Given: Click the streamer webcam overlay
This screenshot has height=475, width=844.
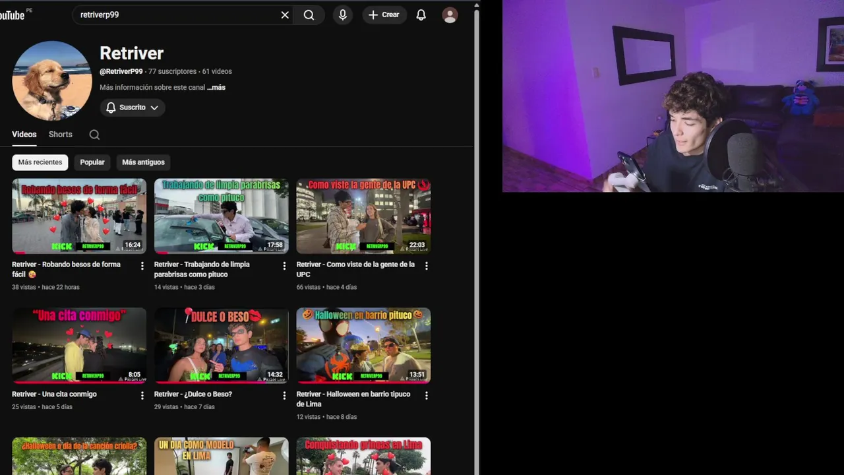Looking at the screenshot, I should point(673,96).
